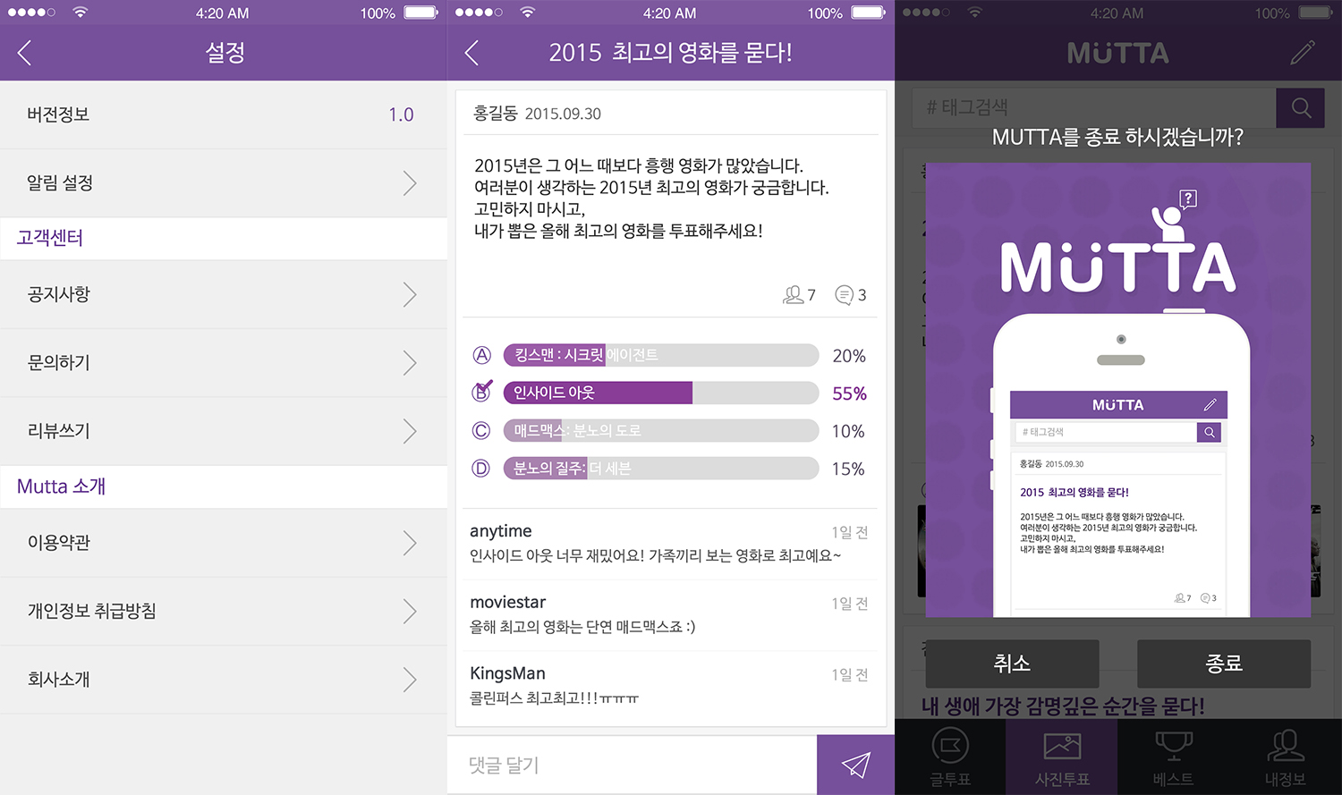Tap version value 1.0
This screenshot has height=795, width=1342.
pos(401,114)
